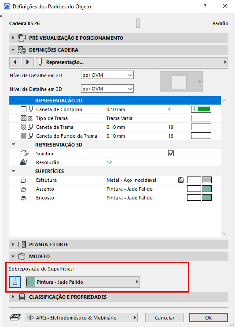
Task: Click the previous page arrow button
Action: pyautogui.click(x=15, y=62)
